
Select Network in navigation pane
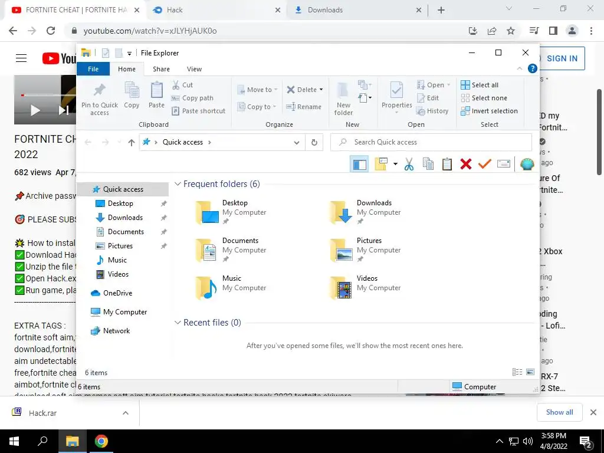116,331
